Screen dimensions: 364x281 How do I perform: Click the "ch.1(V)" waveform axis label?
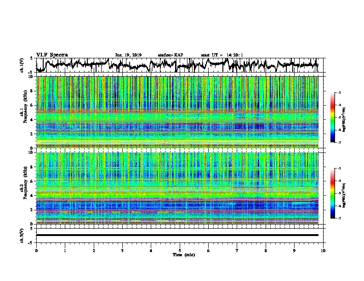[22, 65]
